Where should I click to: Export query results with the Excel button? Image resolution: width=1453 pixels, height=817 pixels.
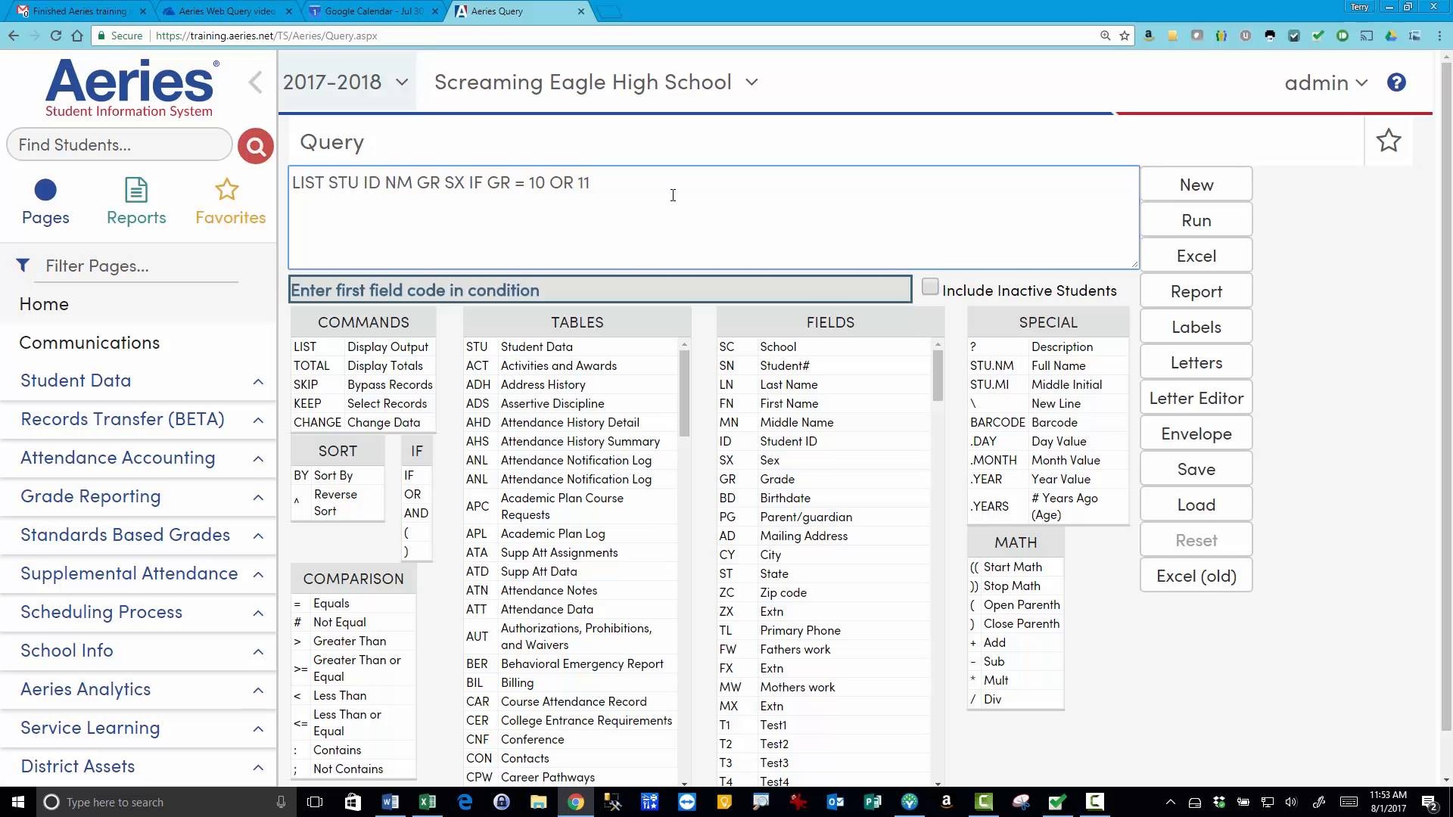pyautogui.click(x=1196, y=255)
